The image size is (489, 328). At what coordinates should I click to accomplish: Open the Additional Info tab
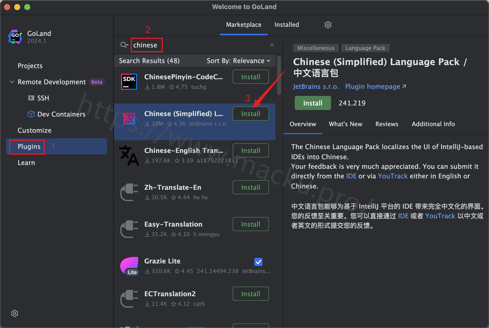click(433, 124)
